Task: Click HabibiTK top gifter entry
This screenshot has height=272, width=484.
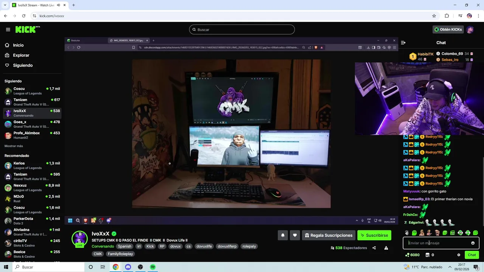Action: click(422, 56)
